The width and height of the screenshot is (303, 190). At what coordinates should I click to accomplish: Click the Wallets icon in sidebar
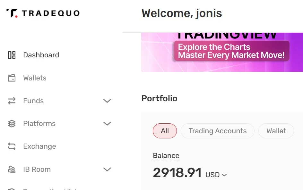coord(12,78)
